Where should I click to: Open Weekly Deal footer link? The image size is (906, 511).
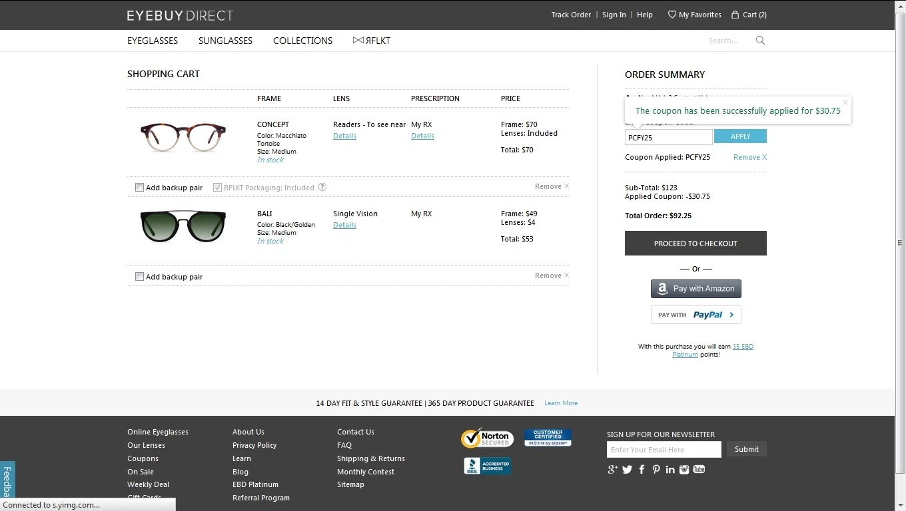point(148,484)
